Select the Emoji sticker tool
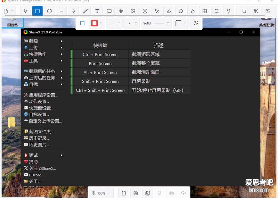The height and width of the screenshot is (198, 278). (145, 11)
